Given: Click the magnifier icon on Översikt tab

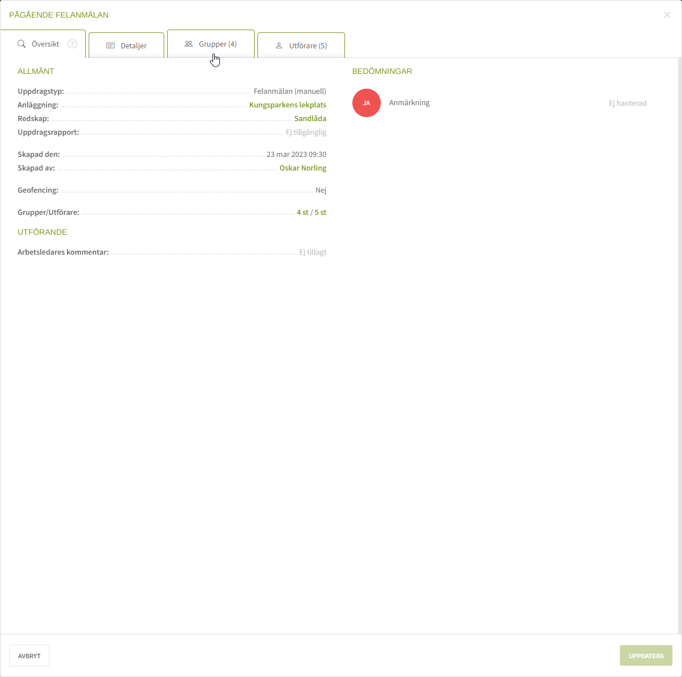Looking at the screenshot, I should tap(22, 44).
